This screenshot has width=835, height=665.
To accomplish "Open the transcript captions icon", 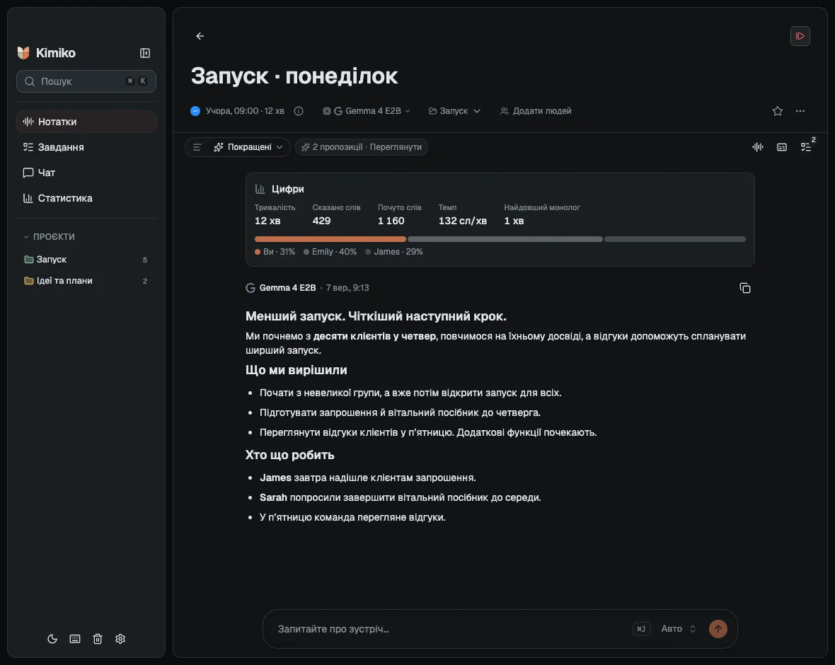I will (782, 147).
